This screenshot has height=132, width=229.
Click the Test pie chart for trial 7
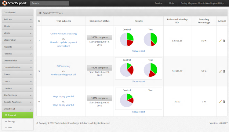151,40
